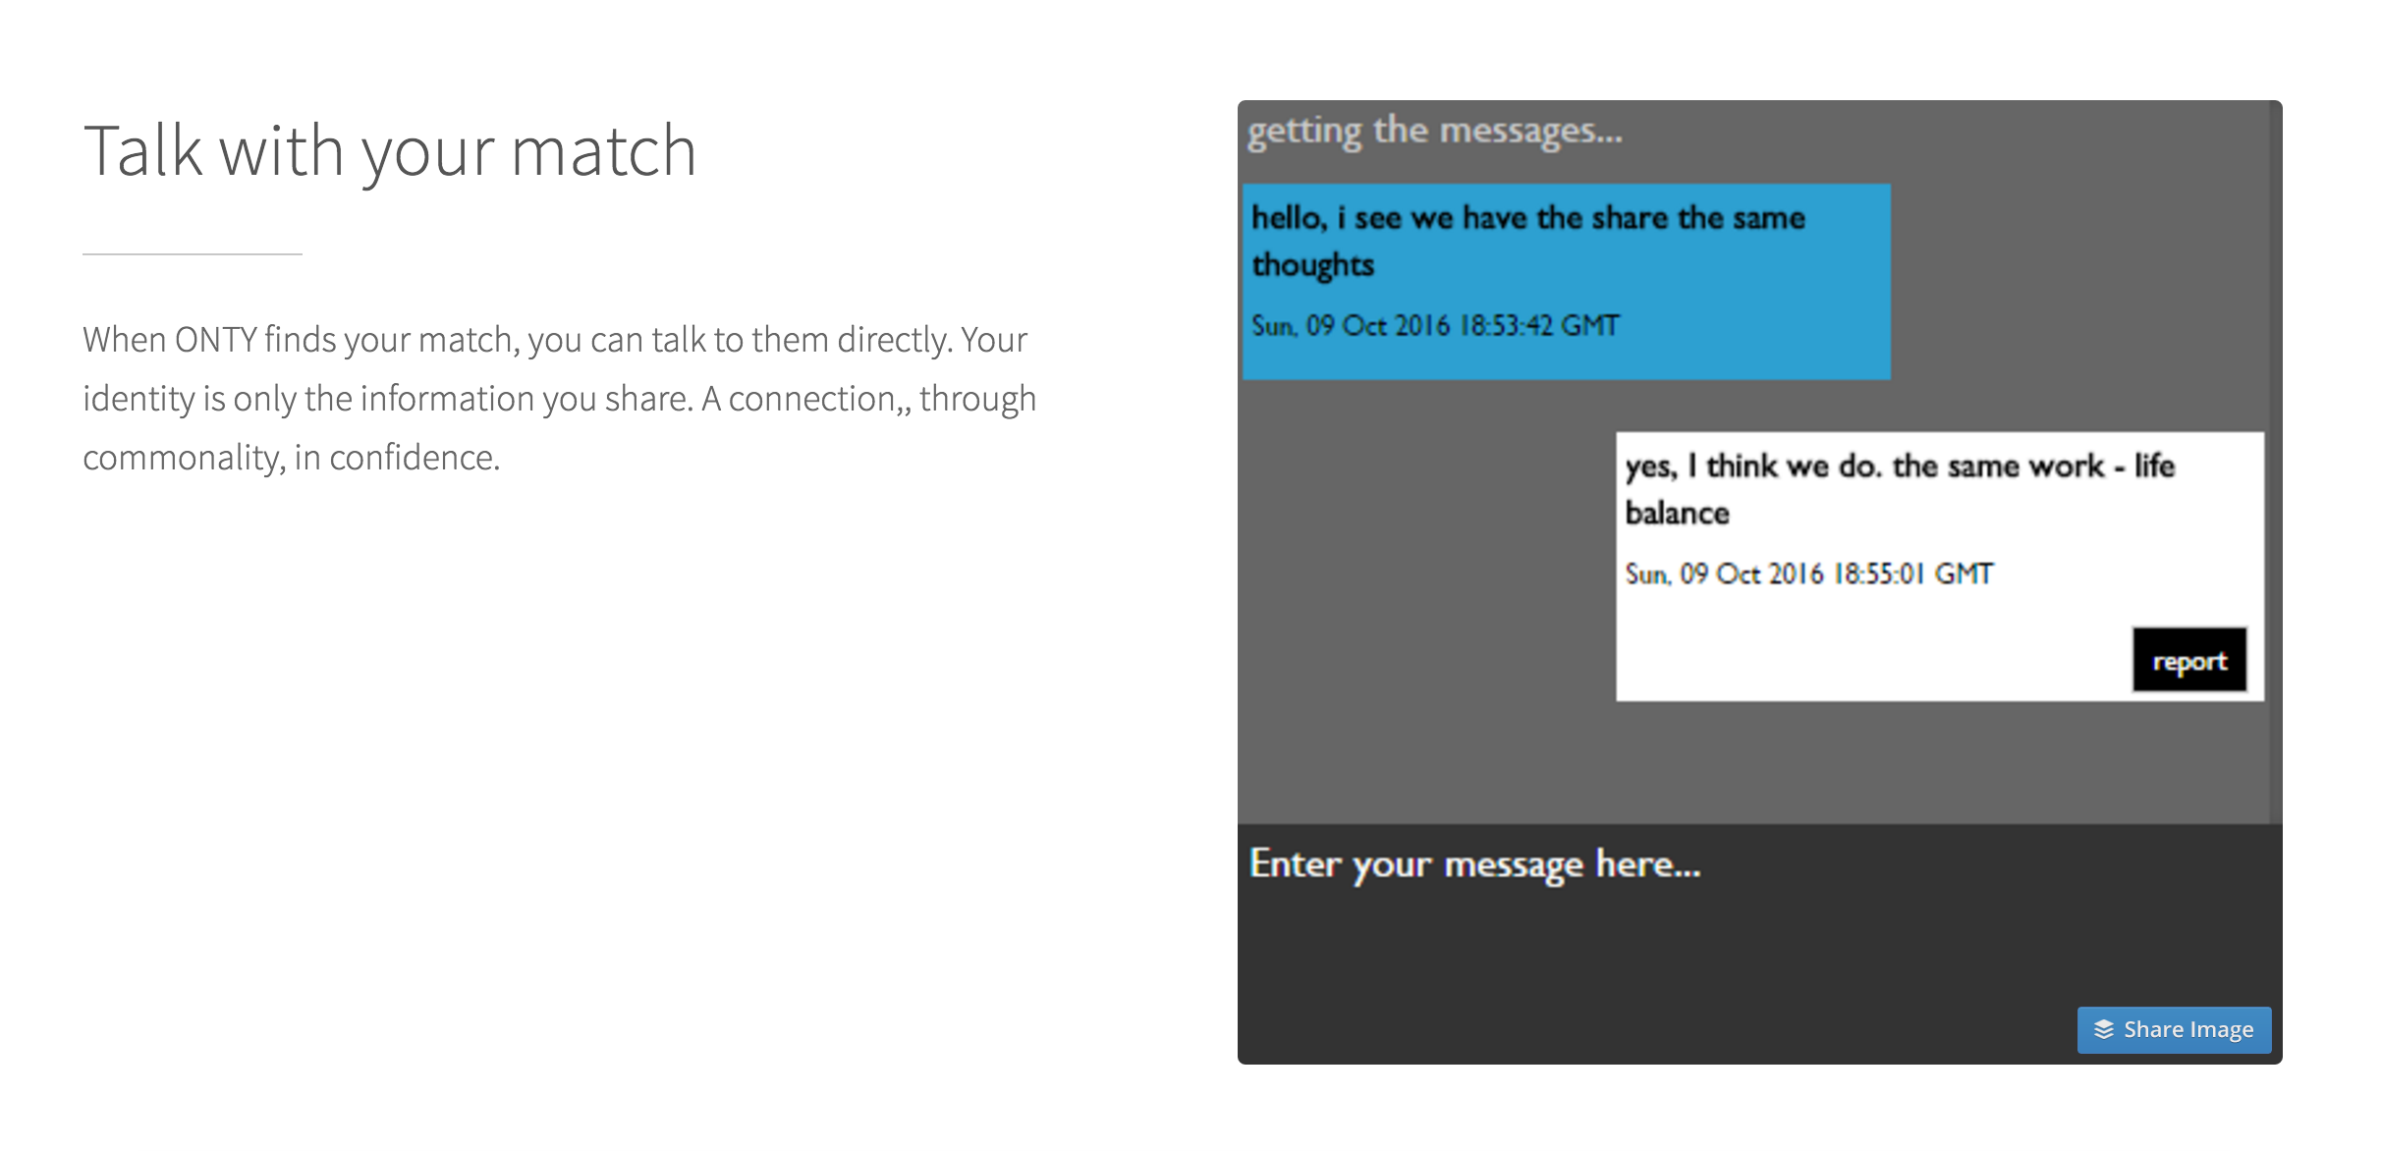Click the word 'thoughts' in the blue bubble
The image size is (2381, 1151).
pos(1312,265)
